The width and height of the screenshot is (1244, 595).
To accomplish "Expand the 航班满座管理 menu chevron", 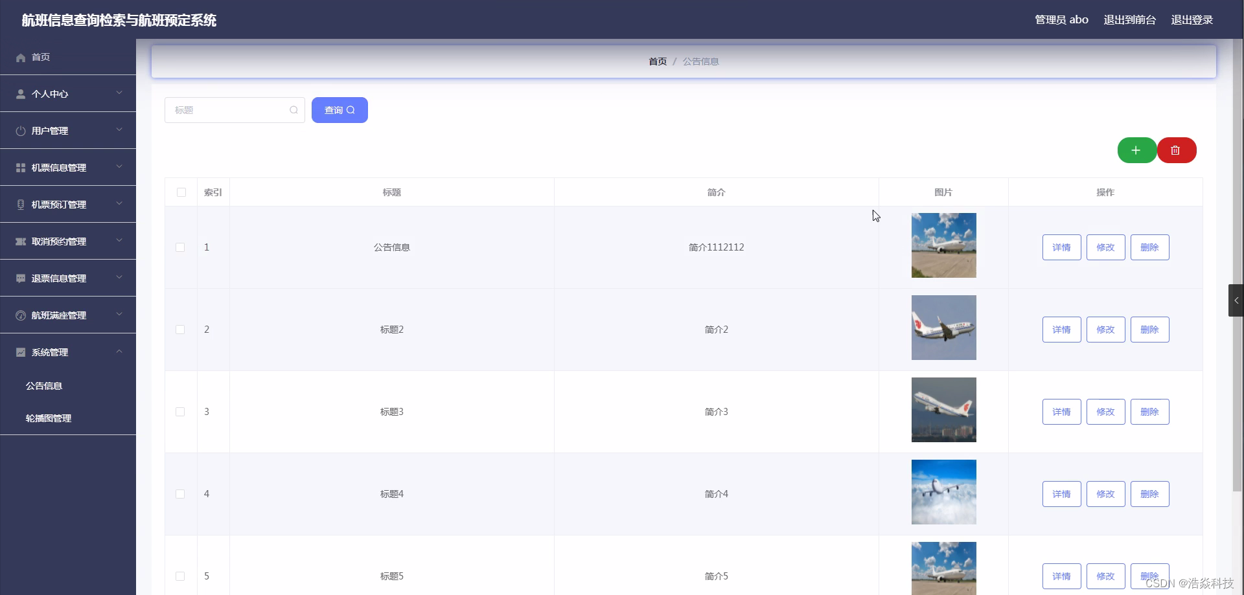I will pyautogui.click(x=119, y=315).
